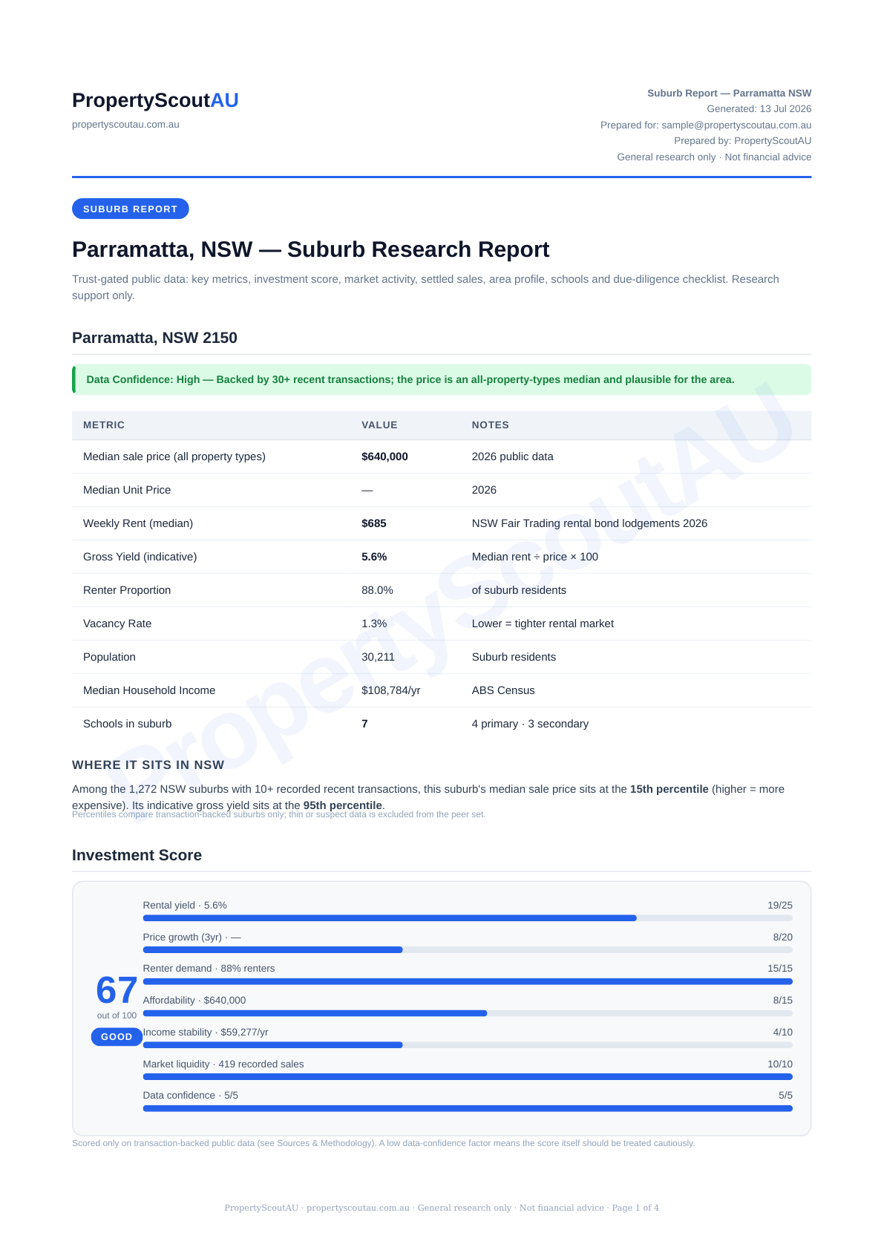Click the 'Parramatta, NSW — Suburb Research Report' title
This screenshot has height=1250, width=884.
[x=310, y=249]
